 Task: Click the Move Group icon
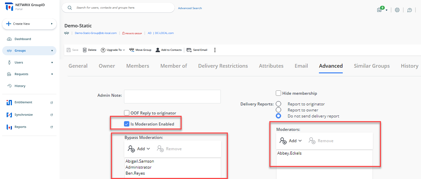tap(132, 50)
